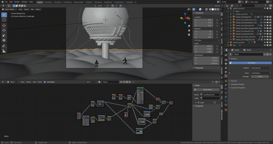Open the World properties tab icon
This screenshot has height=144, width=273.
point(226,76)
